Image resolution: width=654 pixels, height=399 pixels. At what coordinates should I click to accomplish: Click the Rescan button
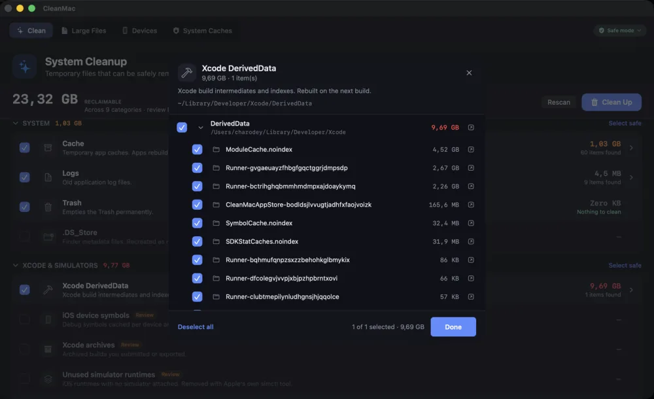559,102
